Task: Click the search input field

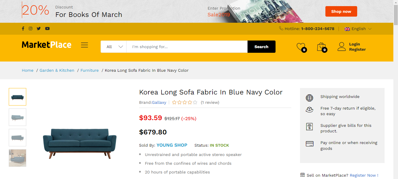Action: (x=187, y=47)
